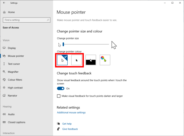Open the Narrator settings page
This screenshot has height=136, width=184.
(x=12, y=96)
